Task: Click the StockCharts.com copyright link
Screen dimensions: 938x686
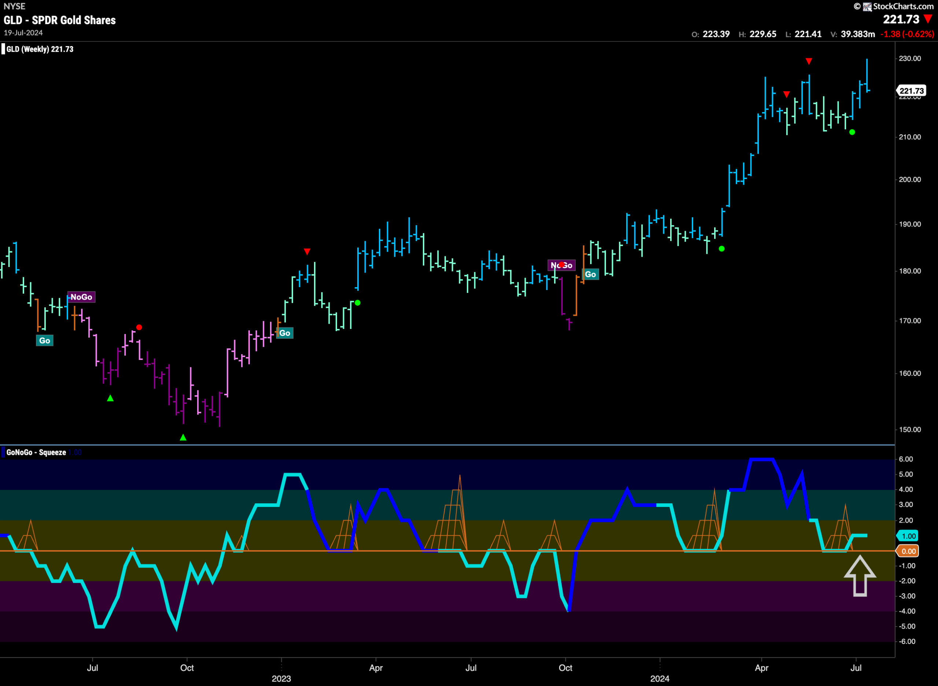Action: [x=894, y=6]
